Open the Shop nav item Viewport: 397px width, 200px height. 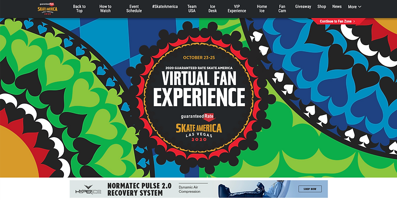tap(321, 7)
